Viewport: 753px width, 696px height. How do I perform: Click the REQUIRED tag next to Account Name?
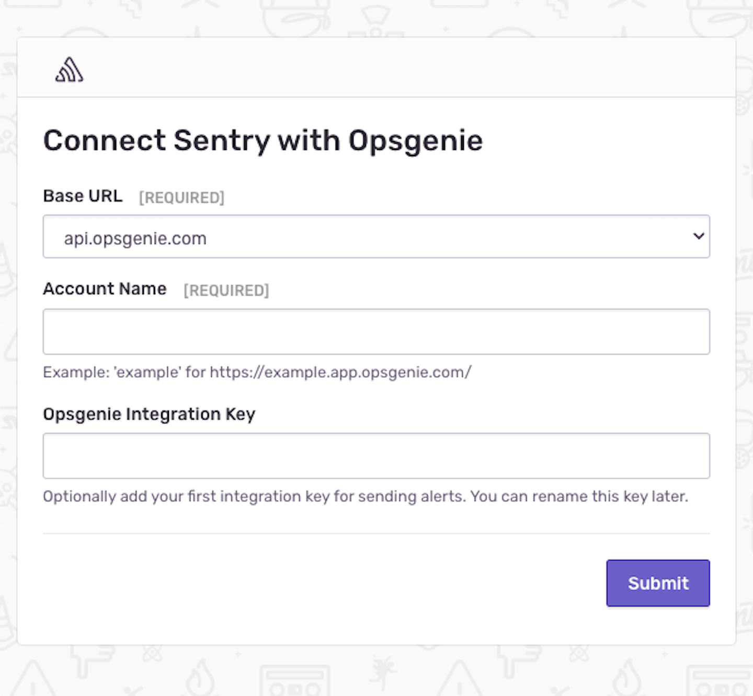226,291
